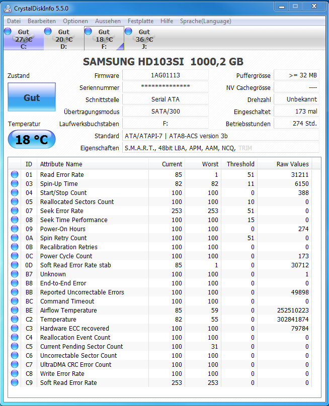Click the Worst column header

(x=203, y=164)
